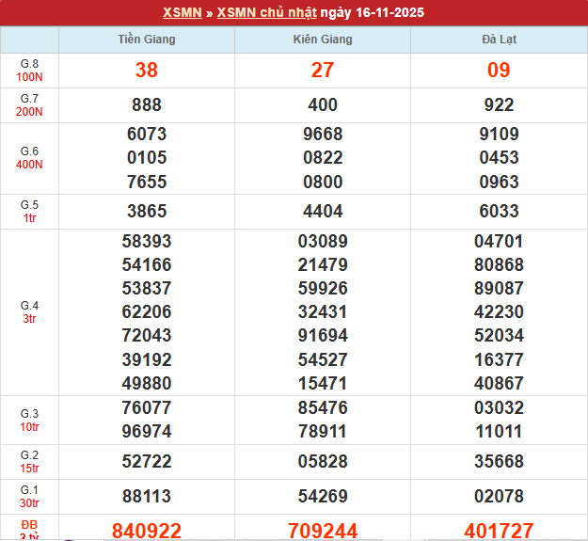Image resolution: width=588 pixels, height=541 pixels.
Task: Click the G.7 value 922
Action: click(500, 104)
